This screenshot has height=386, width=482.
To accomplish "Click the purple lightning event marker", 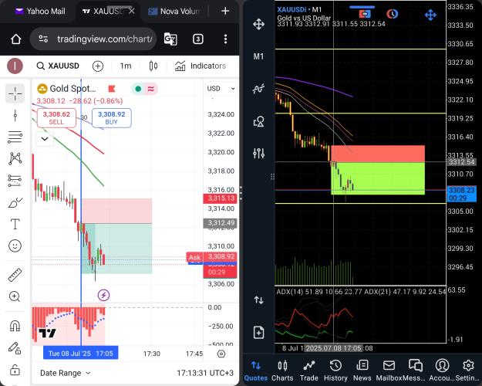I will [x=103, y=295].
